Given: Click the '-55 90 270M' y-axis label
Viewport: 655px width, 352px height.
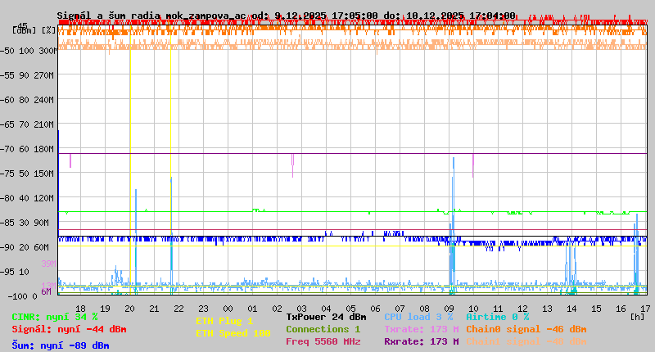Looking at the screenshot, I should coord(27,75).
